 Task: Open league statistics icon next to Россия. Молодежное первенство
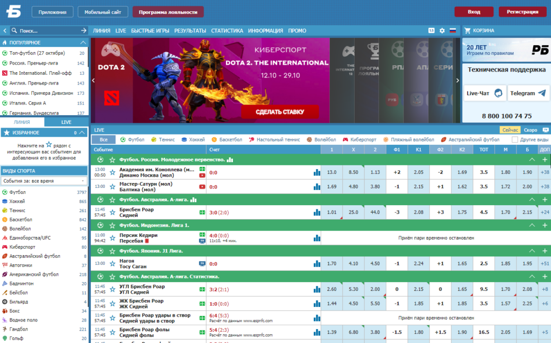[230, 160]
